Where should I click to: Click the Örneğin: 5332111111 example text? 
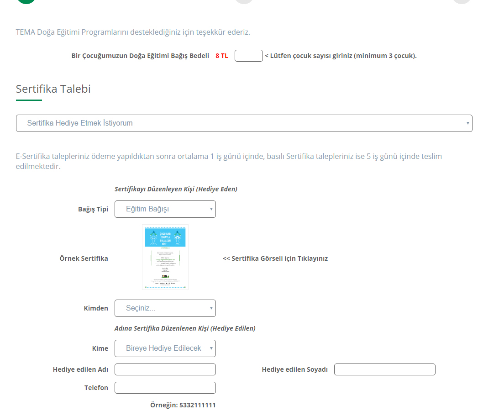[x=183, y=405]
